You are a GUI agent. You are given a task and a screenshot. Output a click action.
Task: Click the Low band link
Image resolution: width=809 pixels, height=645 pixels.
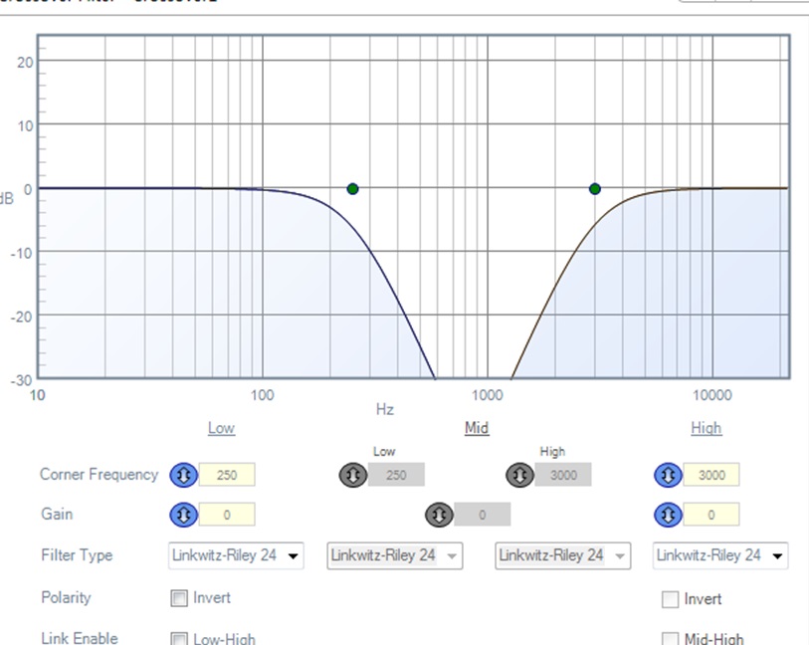[221, 428]
